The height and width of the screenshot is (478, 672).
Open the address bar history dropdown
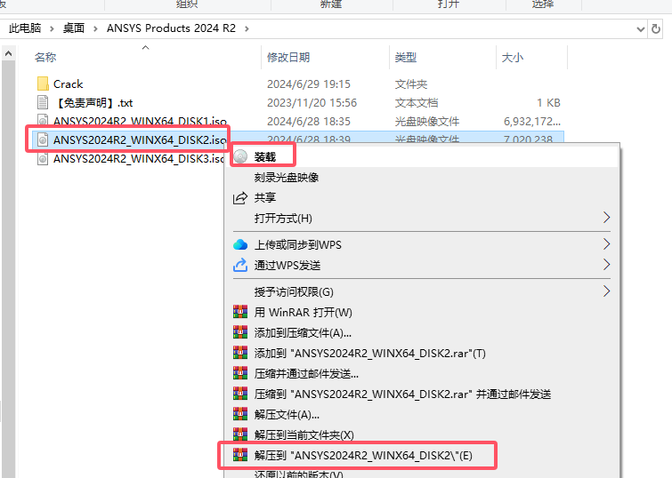(640, 28)
